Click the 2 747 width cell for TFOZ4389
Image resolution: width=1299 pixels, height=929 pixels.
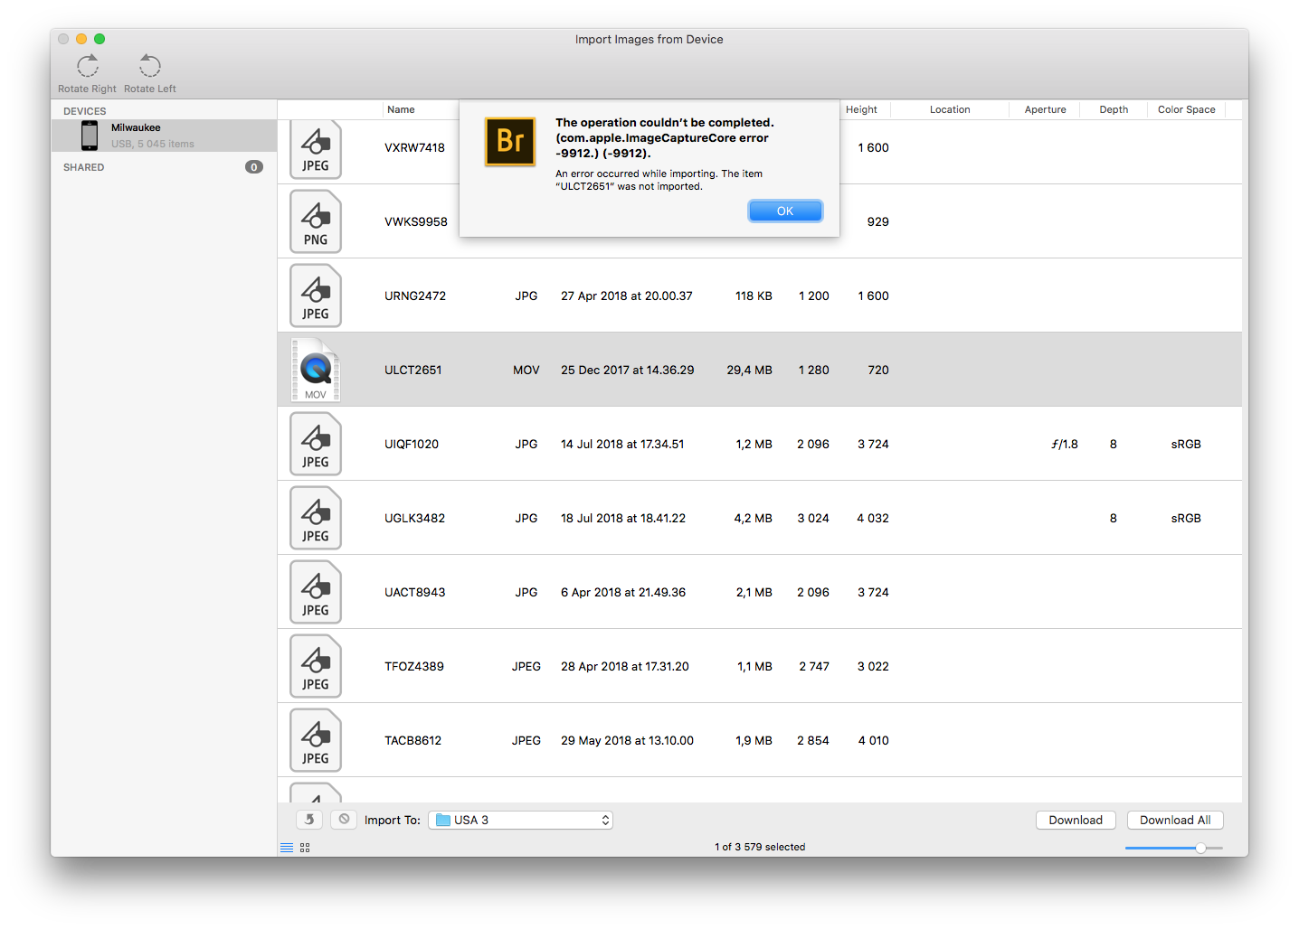(x=814, y=666)
